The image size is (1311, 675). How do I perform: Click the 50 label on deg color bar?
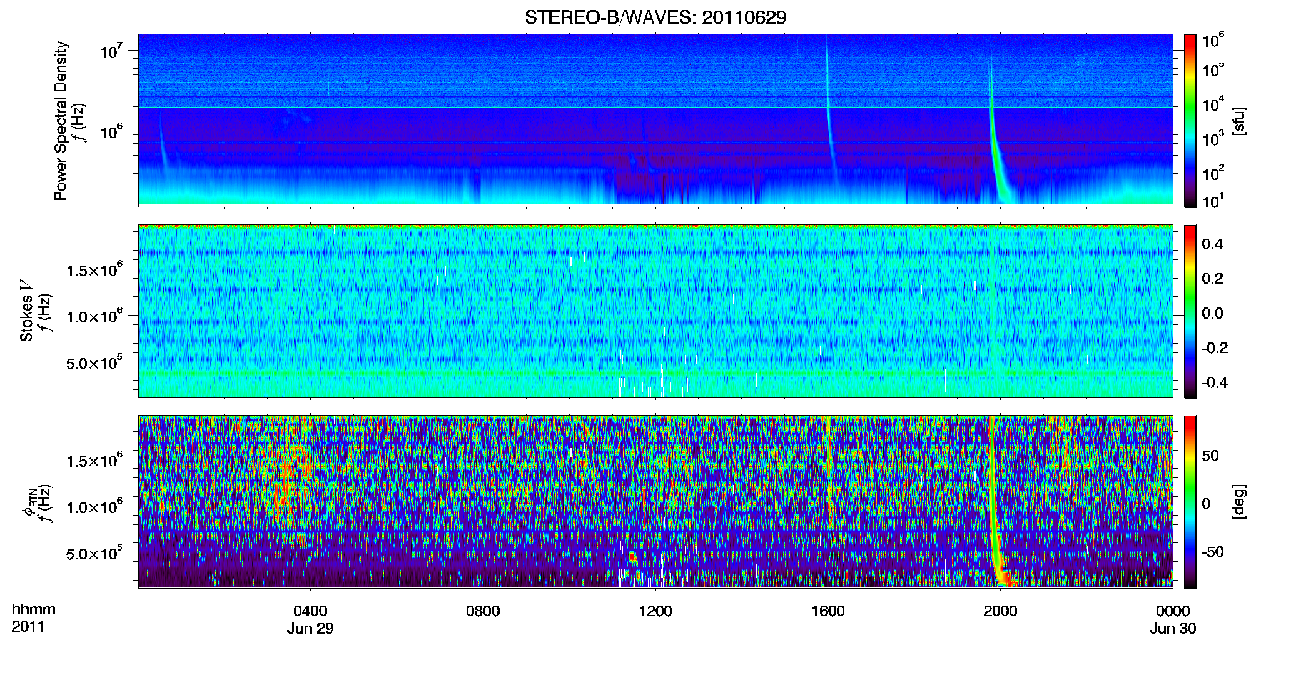(x=1210, y=456)
